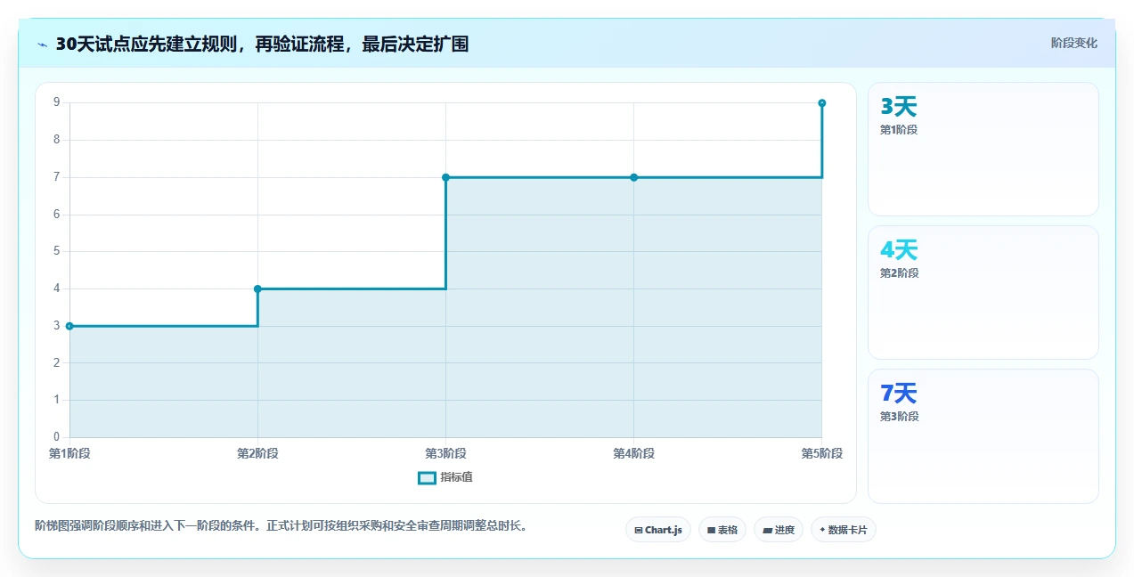The width and height of the screenshot is (1134, 577).
Task: Select the 3天 第1阶段 card
Action: [x=983, y=149]
